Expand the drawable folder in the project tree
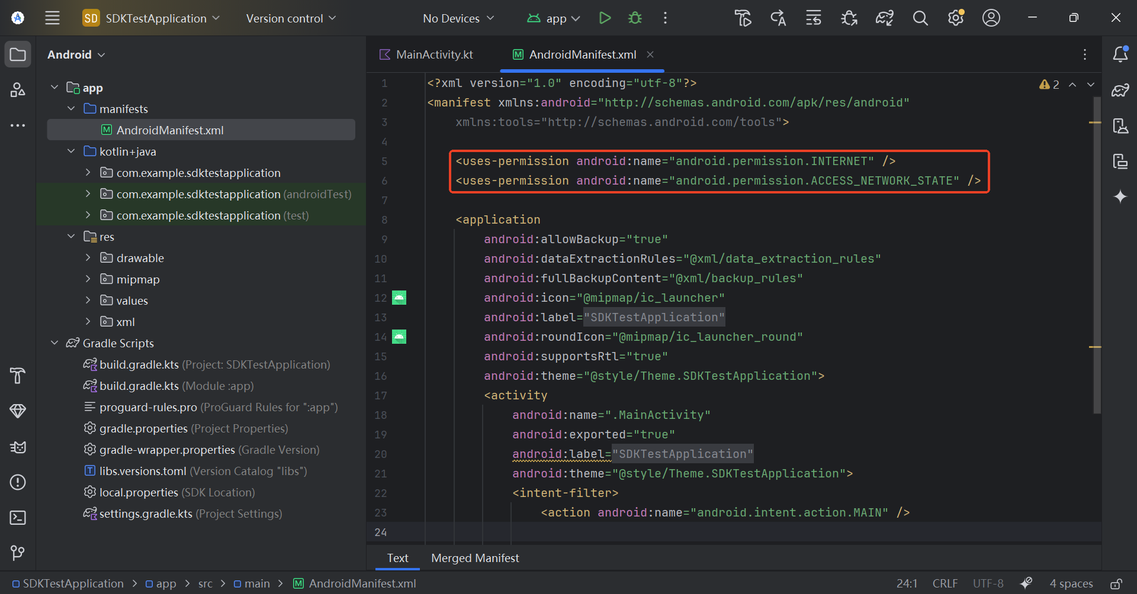The width and height of the screenshot is (1137, 594). tap(88, 257)
